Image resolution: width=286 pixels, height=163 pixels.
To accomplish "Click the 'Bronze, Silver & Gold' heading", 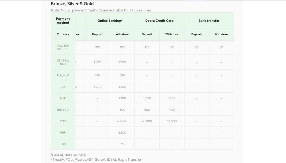I will [72, 4].
